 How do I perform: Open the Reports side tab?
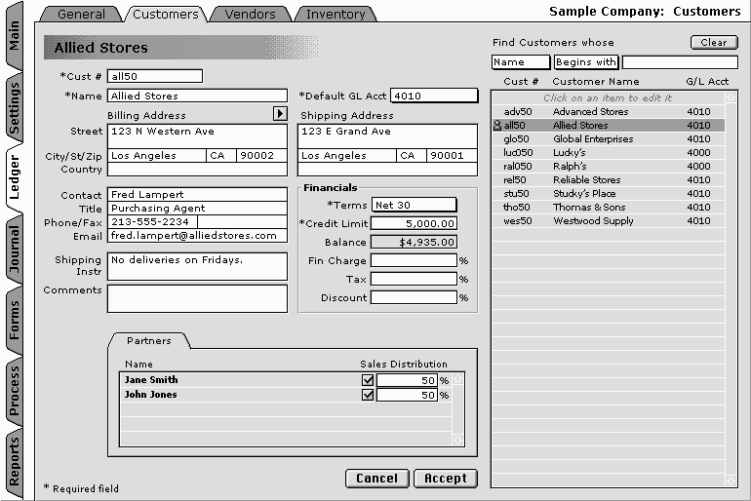[x=14, y=461]
